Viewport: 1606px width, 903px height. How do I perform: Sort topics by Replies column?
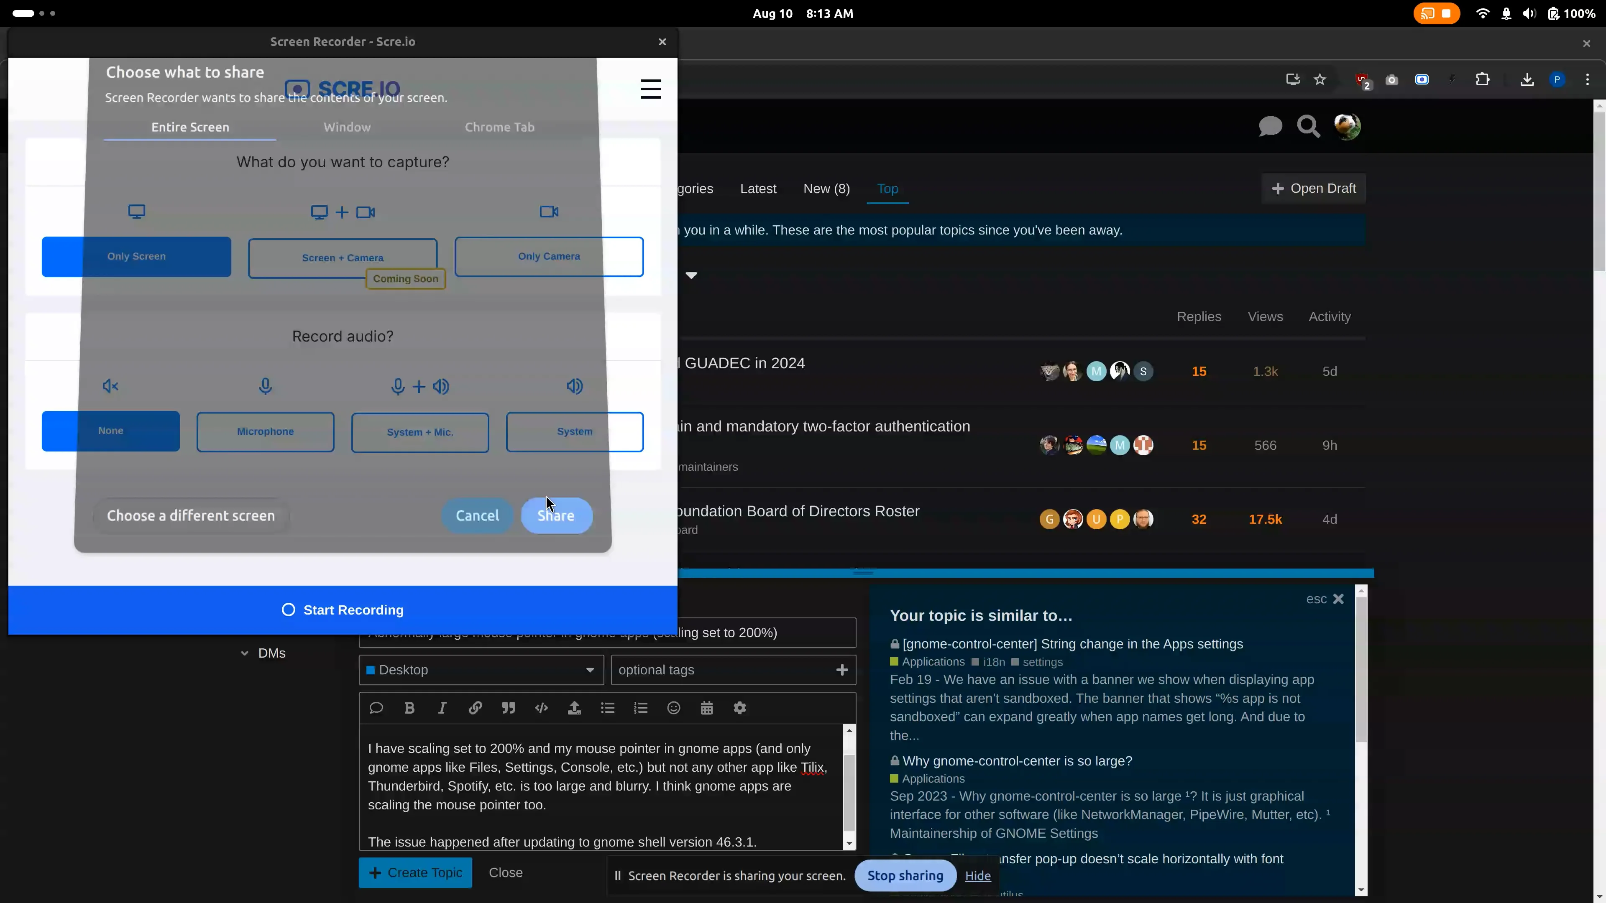pyautogui.click(x=1198, y=316)
